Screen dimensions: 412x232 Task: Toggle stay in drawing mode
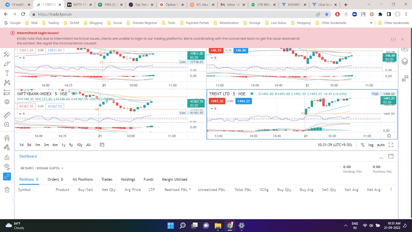pyautogui.click(x=7, y=148)
